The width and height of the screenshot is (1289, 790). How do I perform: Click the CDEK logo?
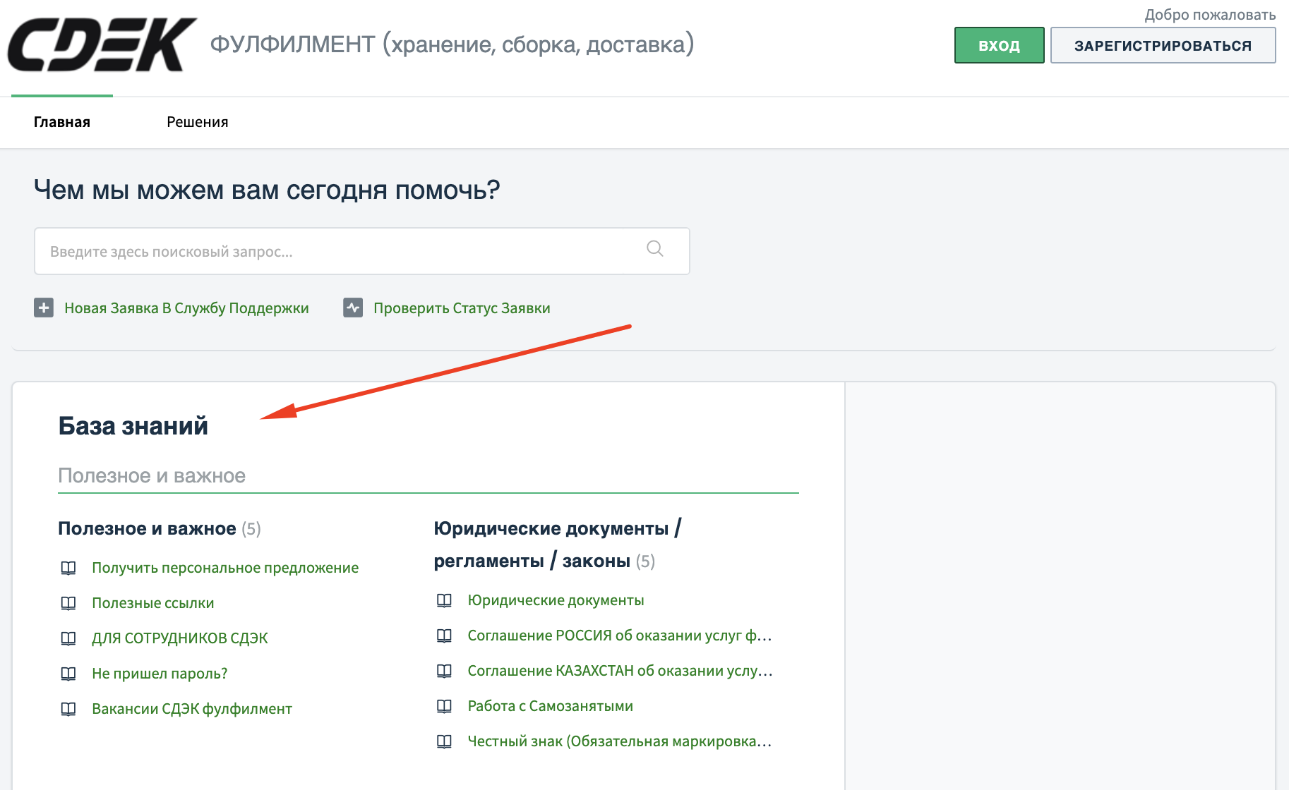click(x=102, y=44)
